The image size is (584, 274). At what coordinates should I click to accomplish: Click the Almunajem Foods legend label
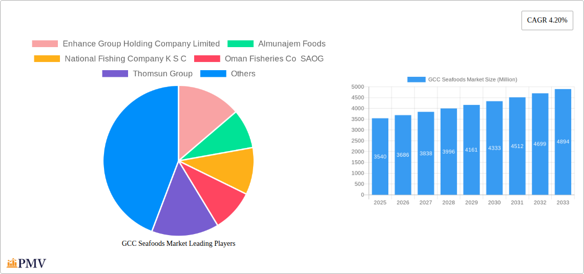pyautogui.click(x=291, y=44)
